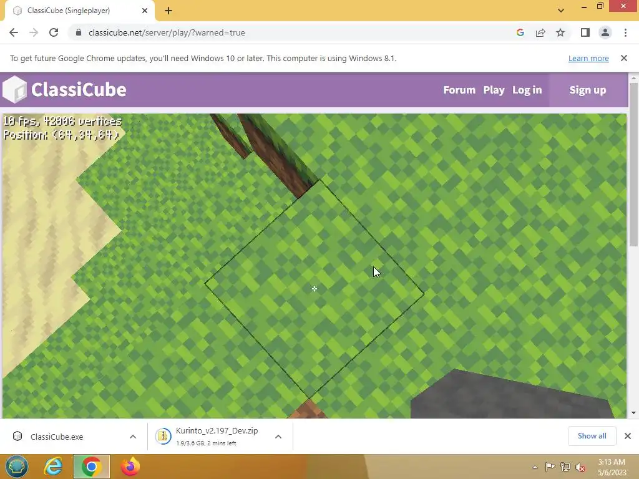Open the network tray icon
Viewport: 639px width, 479px height.
click(565, 467)
